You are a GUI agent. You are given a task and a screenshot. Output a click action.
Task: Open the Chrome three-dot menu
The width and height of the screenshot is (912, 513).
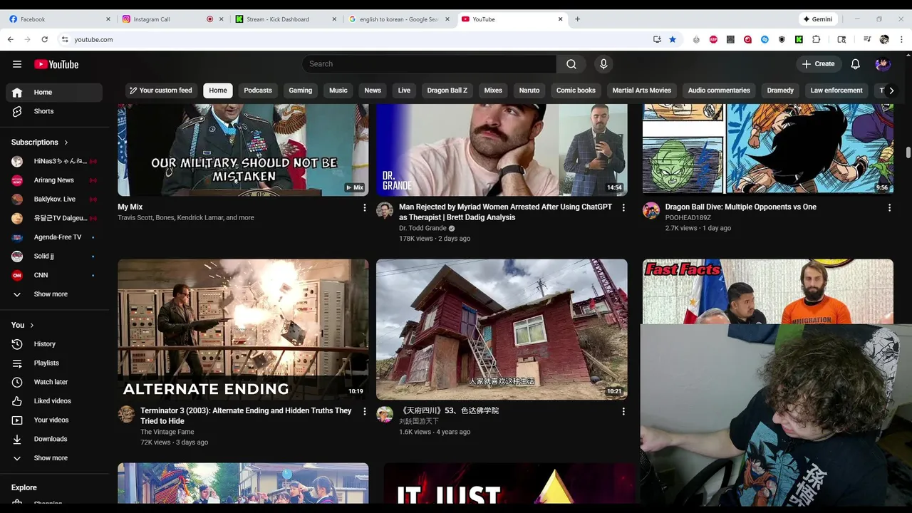point(900,39)
